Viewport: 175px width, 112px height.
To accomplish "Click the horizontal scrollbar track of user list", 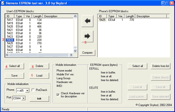I will (x=39, y=55).
